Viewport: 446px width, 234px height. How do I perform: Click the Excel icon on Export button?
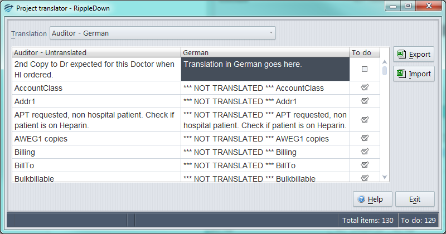[401, 54]
